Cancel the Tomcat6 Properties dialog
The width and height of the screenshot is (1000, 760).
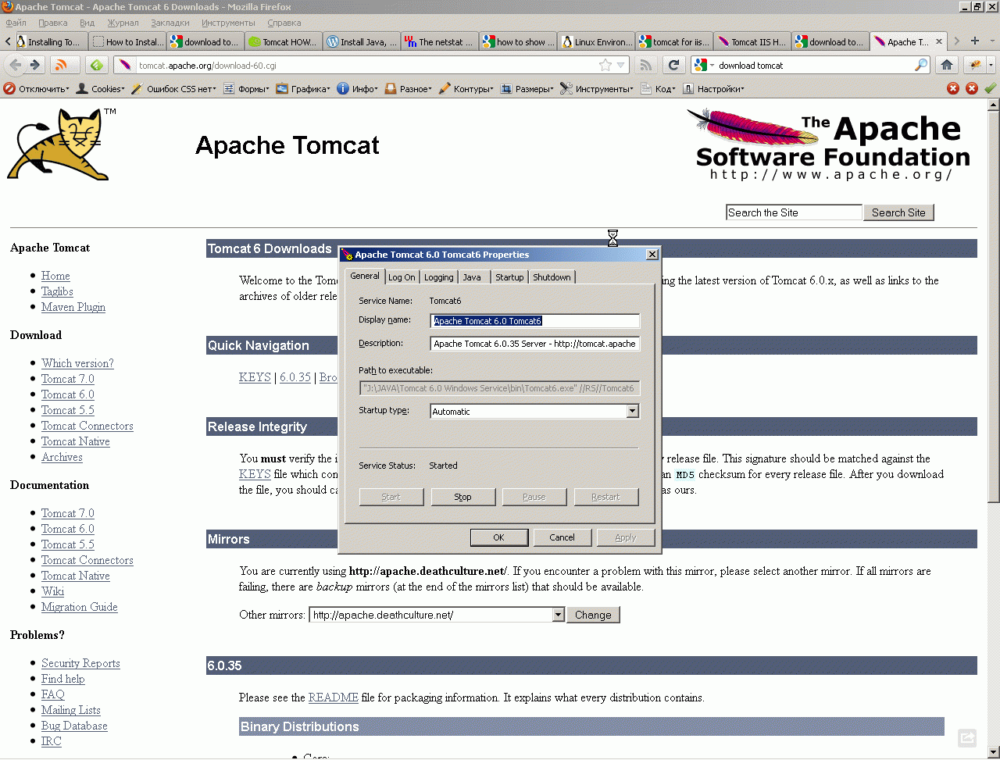pyautogui.click(x=562, y=537)
